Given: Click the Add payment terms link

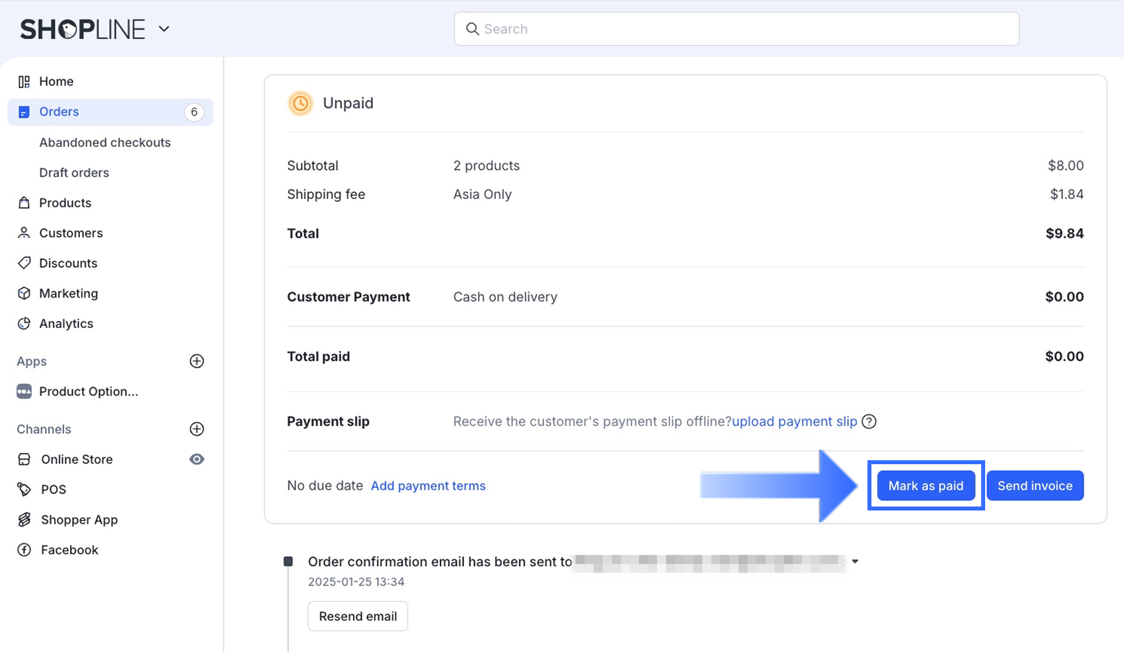Looking at the screenshot, I should click(428, 486).
